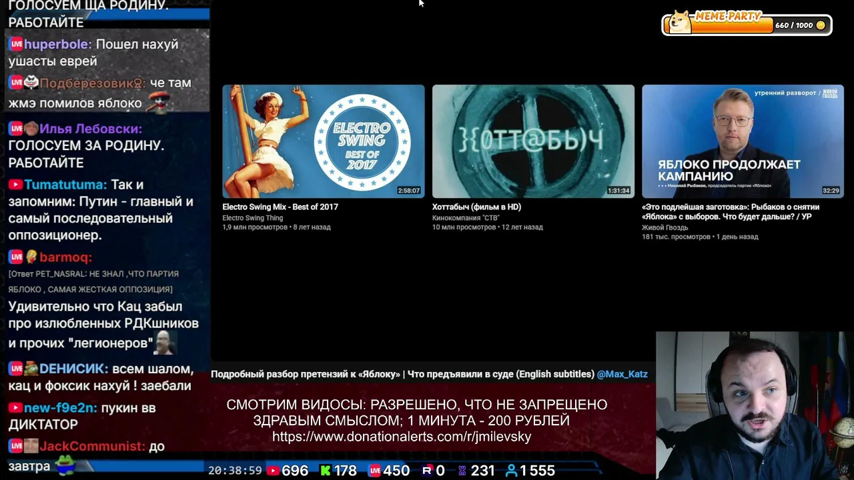This screenshot has width=854, height=480.
Task: Click the live badge beside Илья Лебовски
Action: (x=16, y=129)
